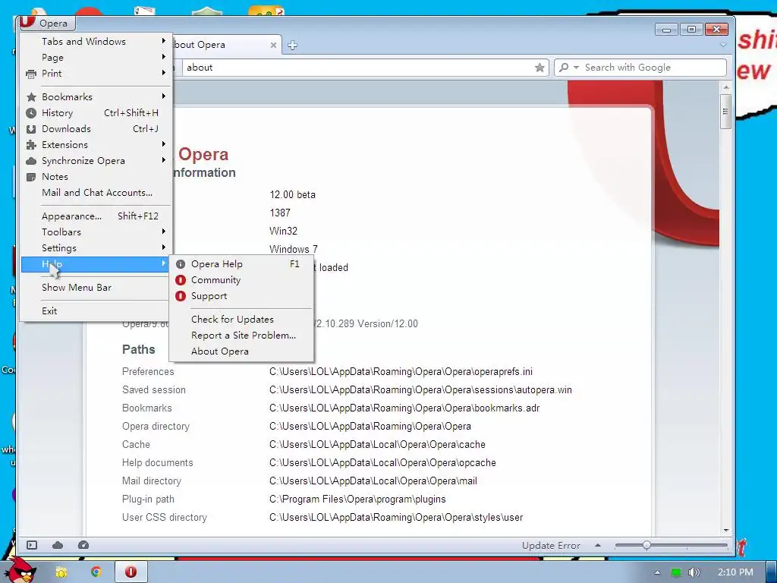Click Update Error status text

click(551, 545)
